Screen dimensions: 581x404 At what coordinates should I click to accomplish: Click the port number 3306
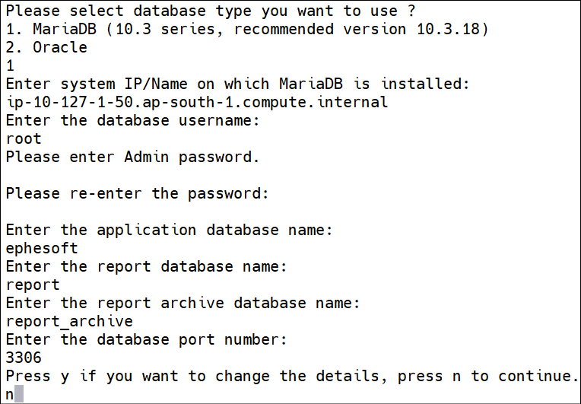[24, 358]
